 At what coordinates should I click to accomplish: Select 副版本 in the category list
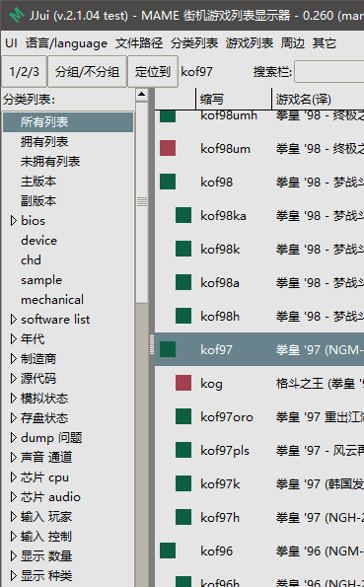(38, 201)
